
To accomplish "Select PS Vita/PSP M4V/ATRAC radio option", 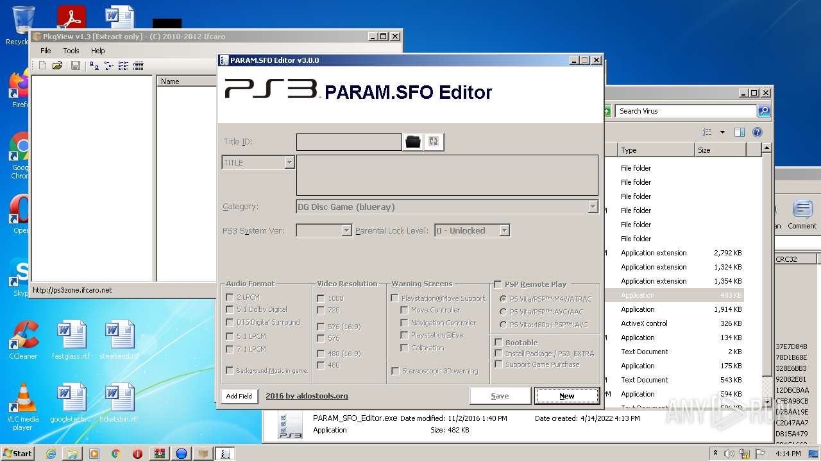I will click(x=503, y=299).
